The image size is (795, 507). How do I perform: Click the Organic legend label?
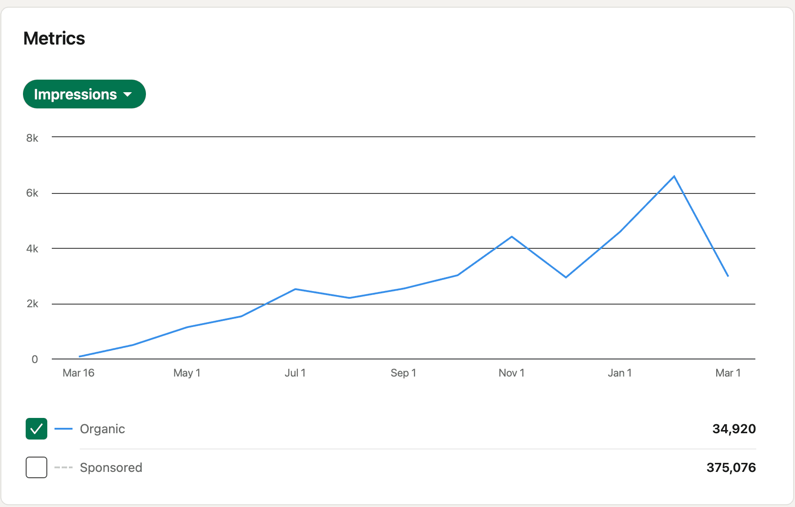(x=102, y=429)
